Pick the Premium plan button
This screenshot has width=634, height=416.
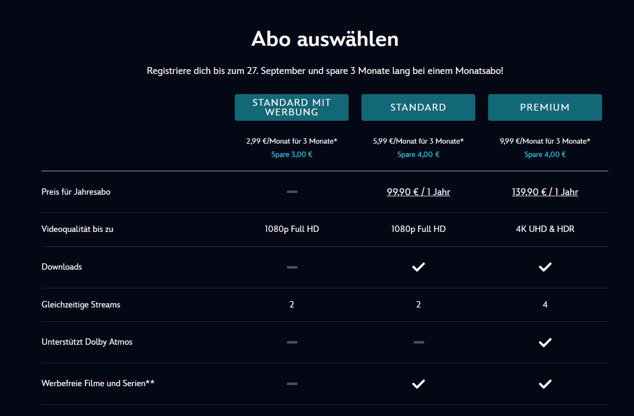[x=545, y=107]
